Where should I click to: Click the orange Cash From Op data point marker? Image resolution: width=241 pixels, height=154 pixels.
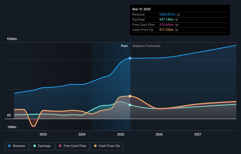tap(130, 96)
